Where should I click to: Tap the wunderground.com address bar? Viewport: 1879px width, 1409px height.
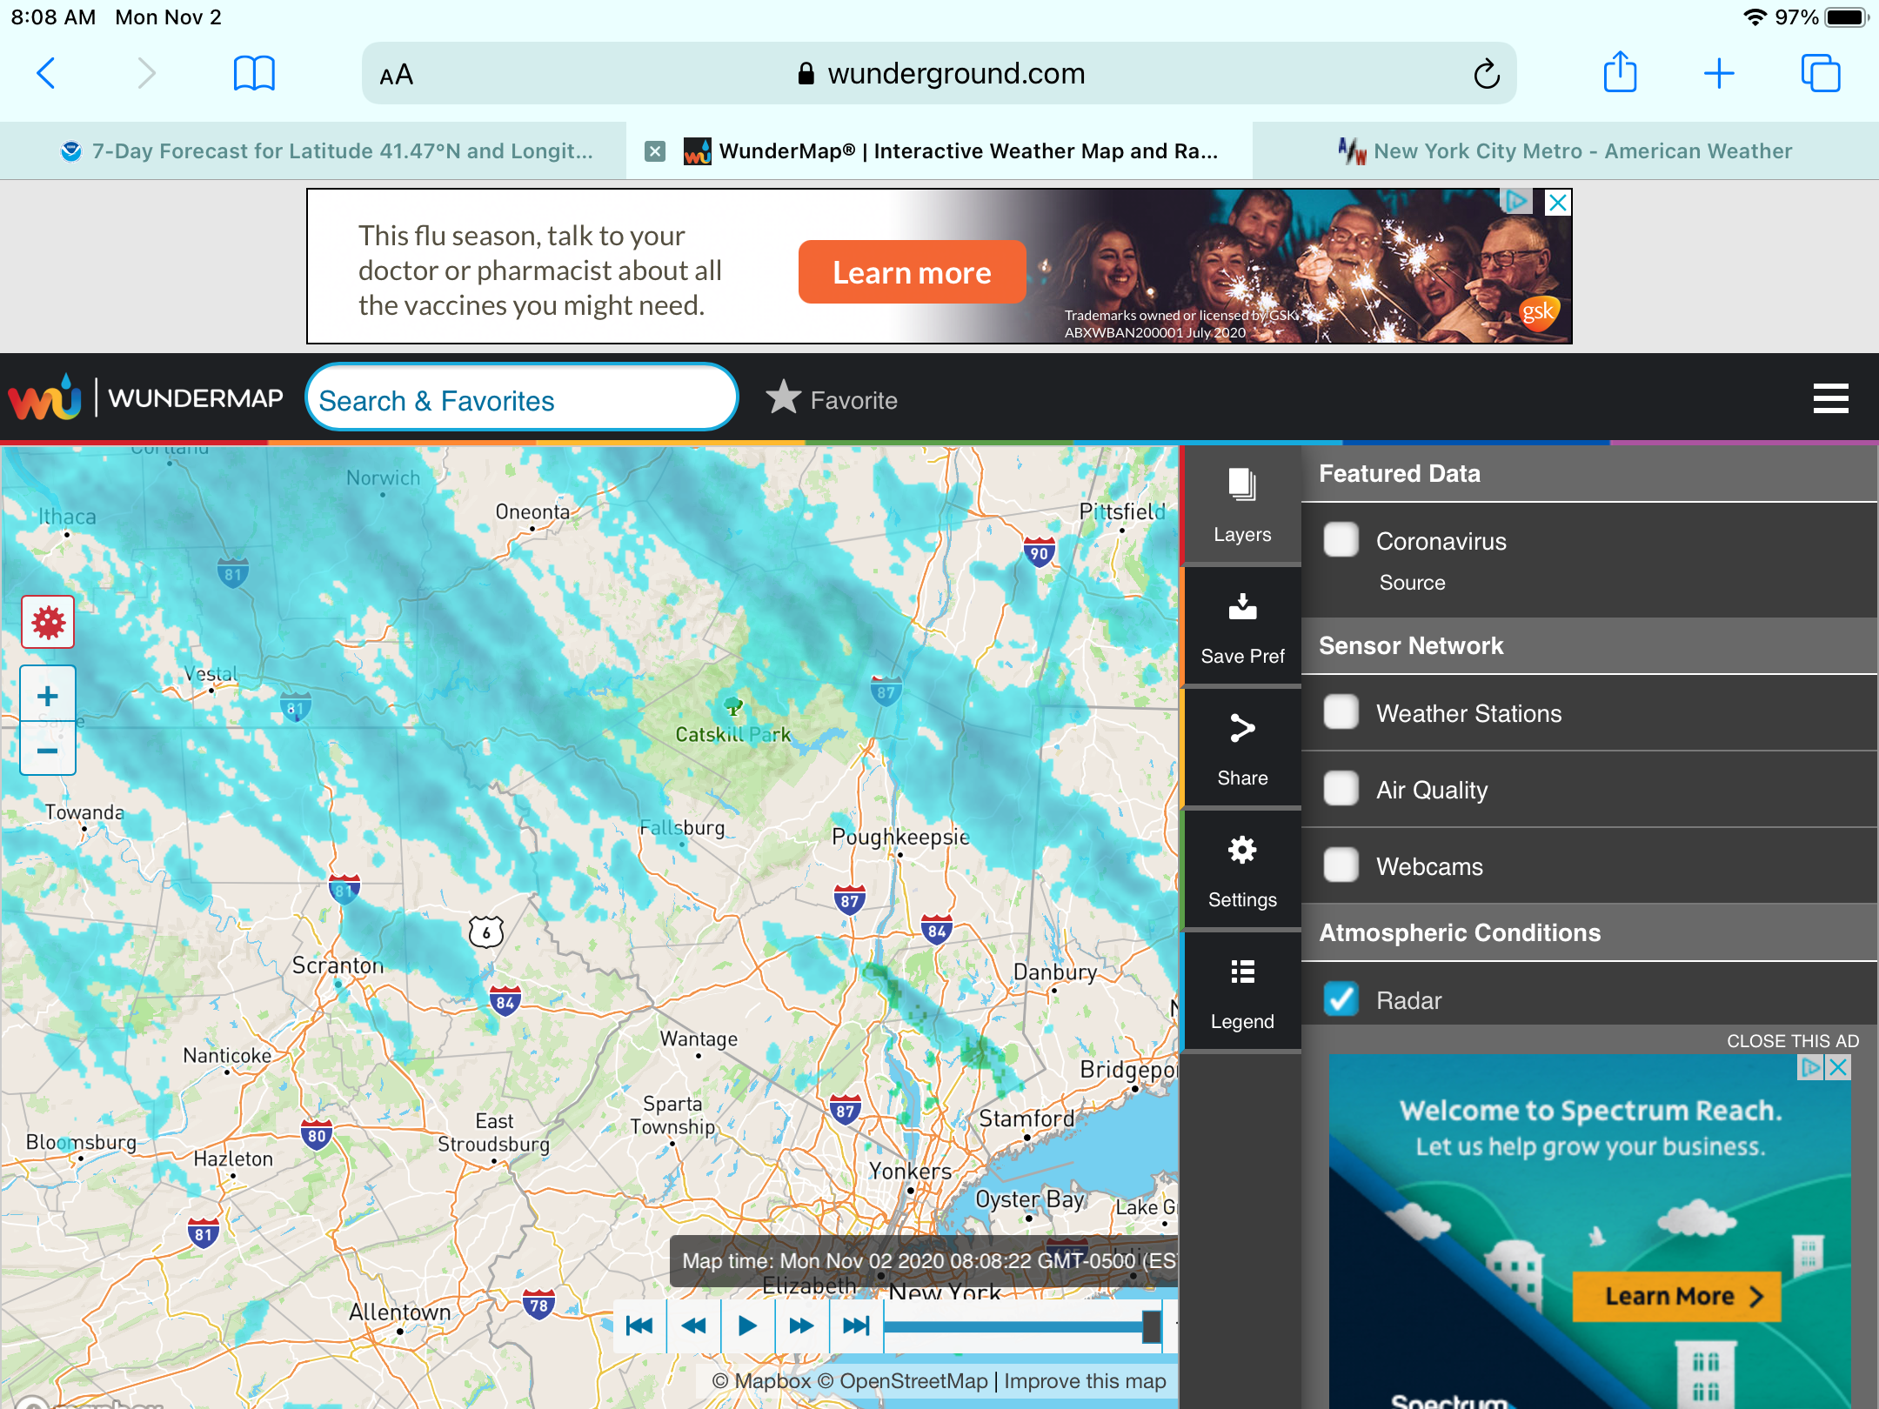coord(940,74)
